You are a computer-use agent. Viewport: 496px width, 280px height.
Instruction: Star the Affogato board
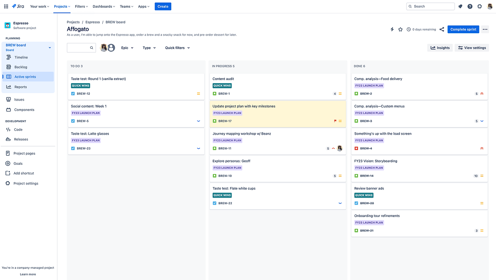click(x=400, y=29)
